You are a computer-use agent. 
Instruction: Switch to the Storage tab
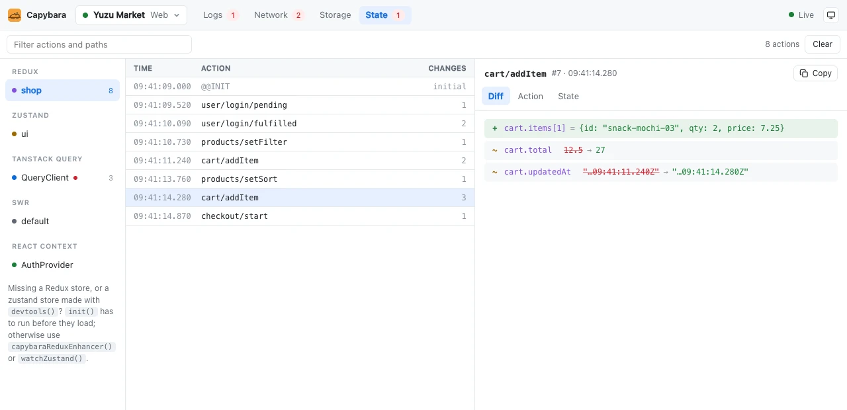[335, 15]
